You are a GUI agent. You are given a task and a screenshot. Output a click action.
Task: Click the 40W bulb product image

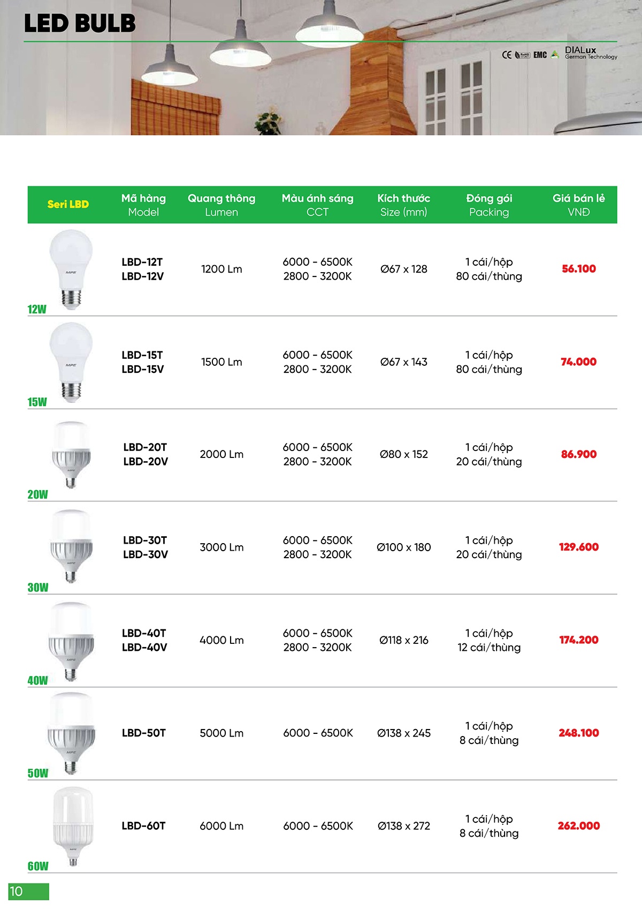[71, 641]
